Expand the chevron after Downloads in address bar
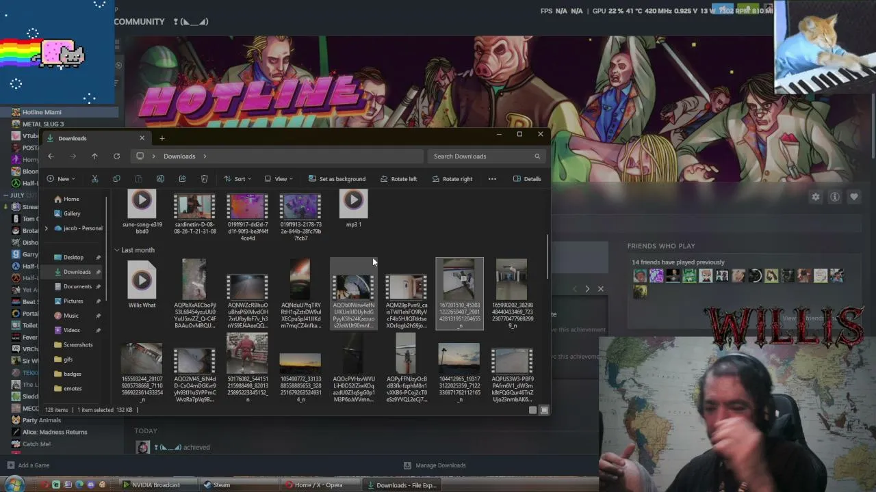876x492 pixels. pyautogui.click(x=204, y=156)
